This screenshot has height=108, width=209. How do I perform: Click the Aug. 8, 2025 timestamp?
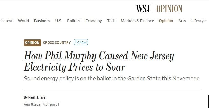pos(42,104)
